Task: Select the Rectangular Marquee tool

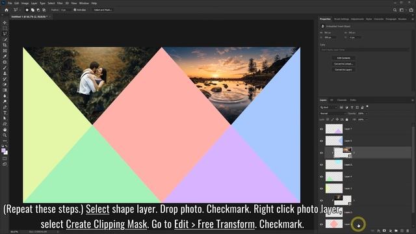Action: click(x=5, y=28)
